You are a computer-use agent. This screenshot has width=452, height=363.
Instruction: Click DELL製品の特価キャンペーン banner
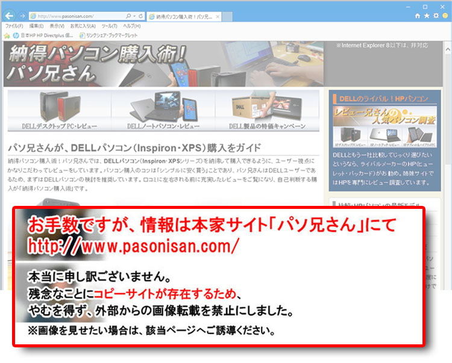point(267,111)
